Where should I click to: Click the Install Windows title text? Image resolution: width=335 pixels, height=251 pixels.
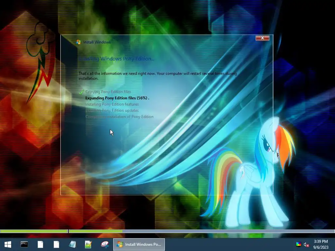tap(97, 42)
